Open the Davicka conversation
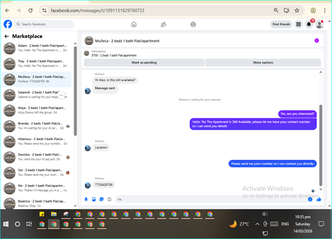Viewport: 332px width, 239px height. pyautogui.click(x=37, y=157)
